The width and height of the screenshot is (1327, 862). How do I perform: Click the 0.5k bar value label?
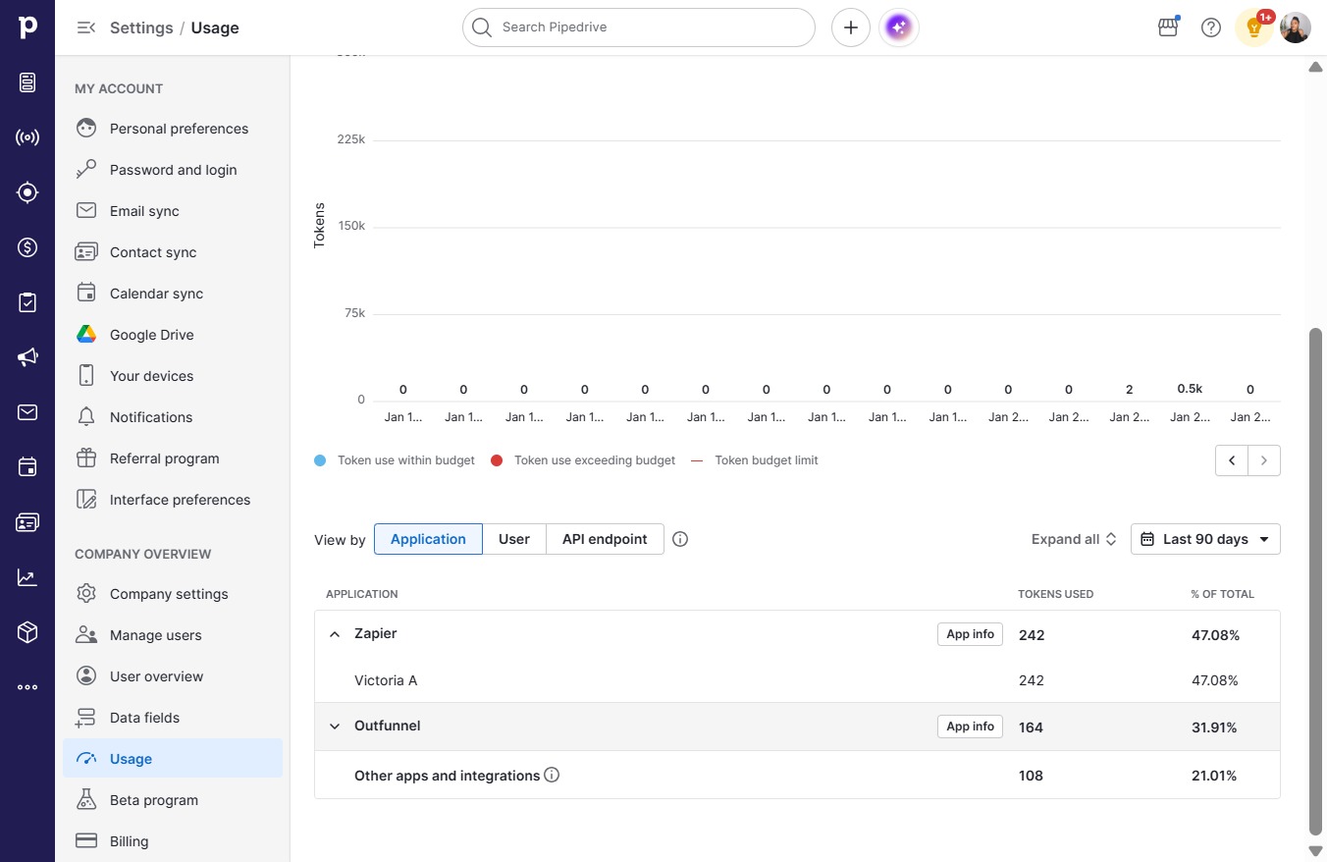(x=1190, y=389)
